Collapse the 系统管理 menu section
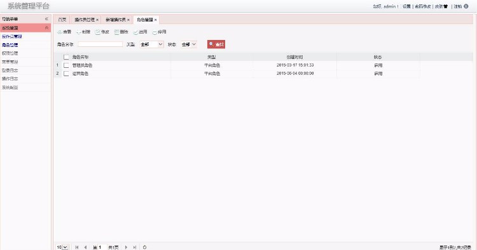This screenshot has height=250, width=477. pos(46,28)
